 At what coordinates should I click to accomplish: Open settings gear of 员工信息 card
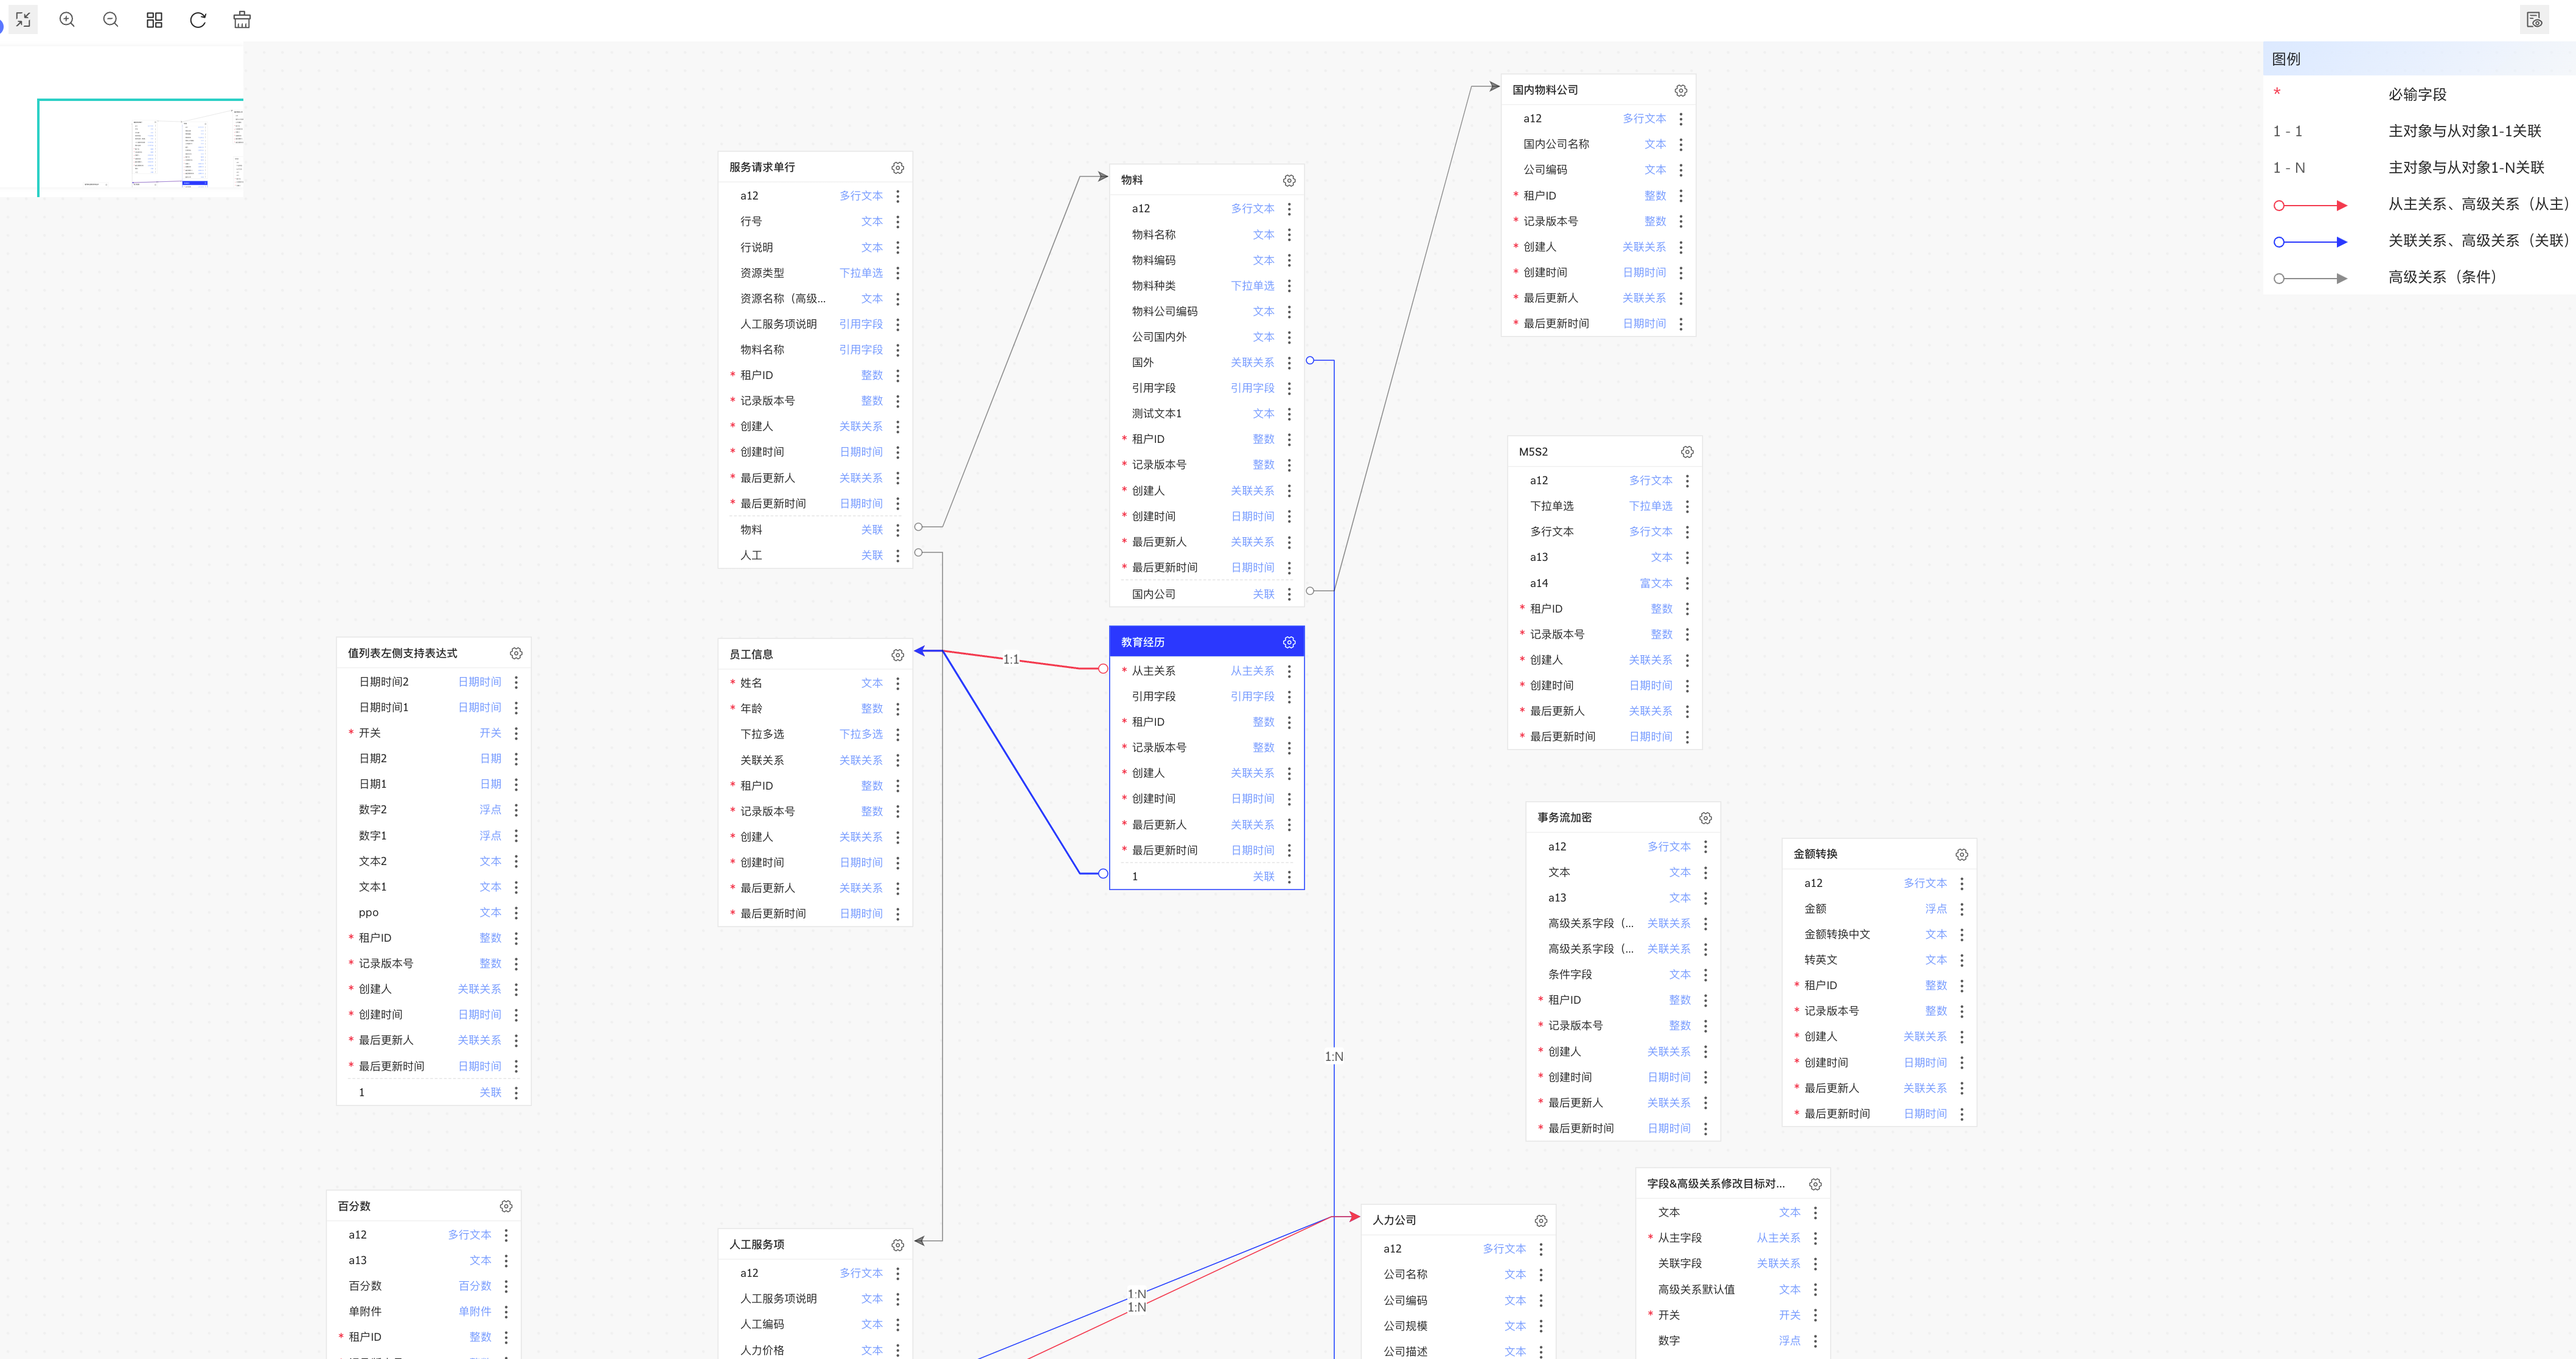(897, 655)
